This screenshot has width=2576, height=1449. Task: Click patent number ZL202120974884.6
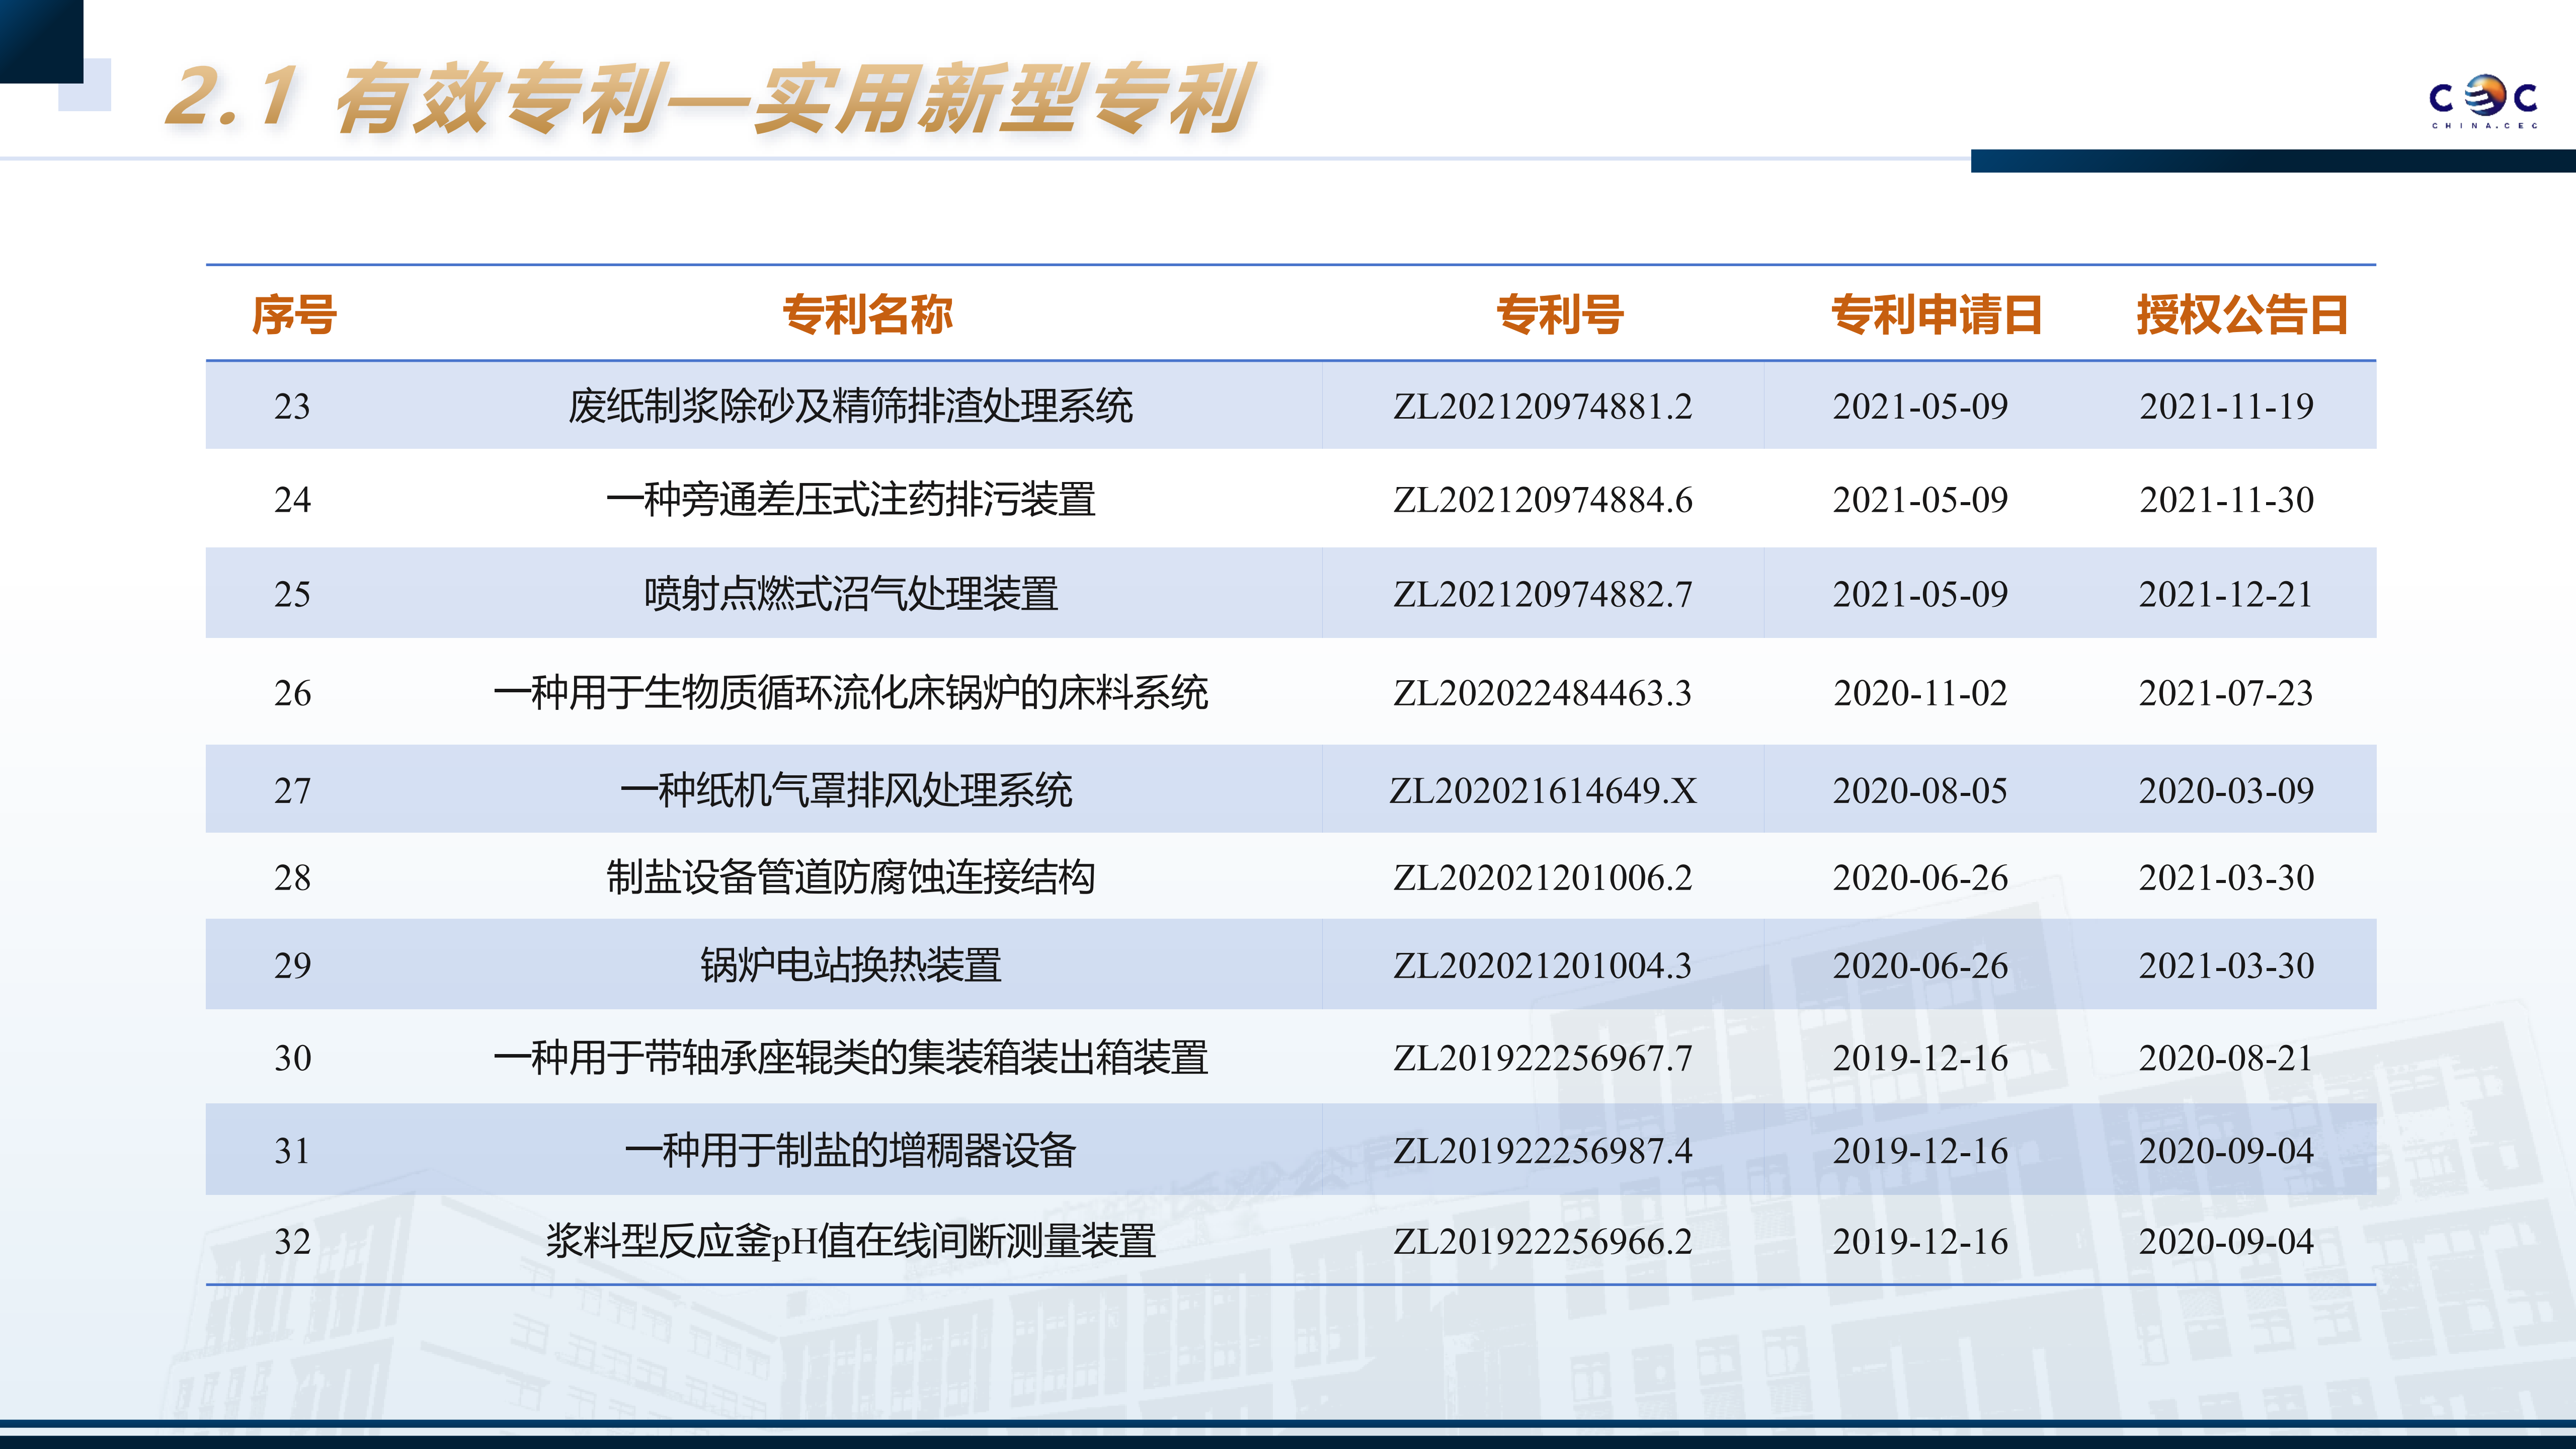(x=1542, y=500)
